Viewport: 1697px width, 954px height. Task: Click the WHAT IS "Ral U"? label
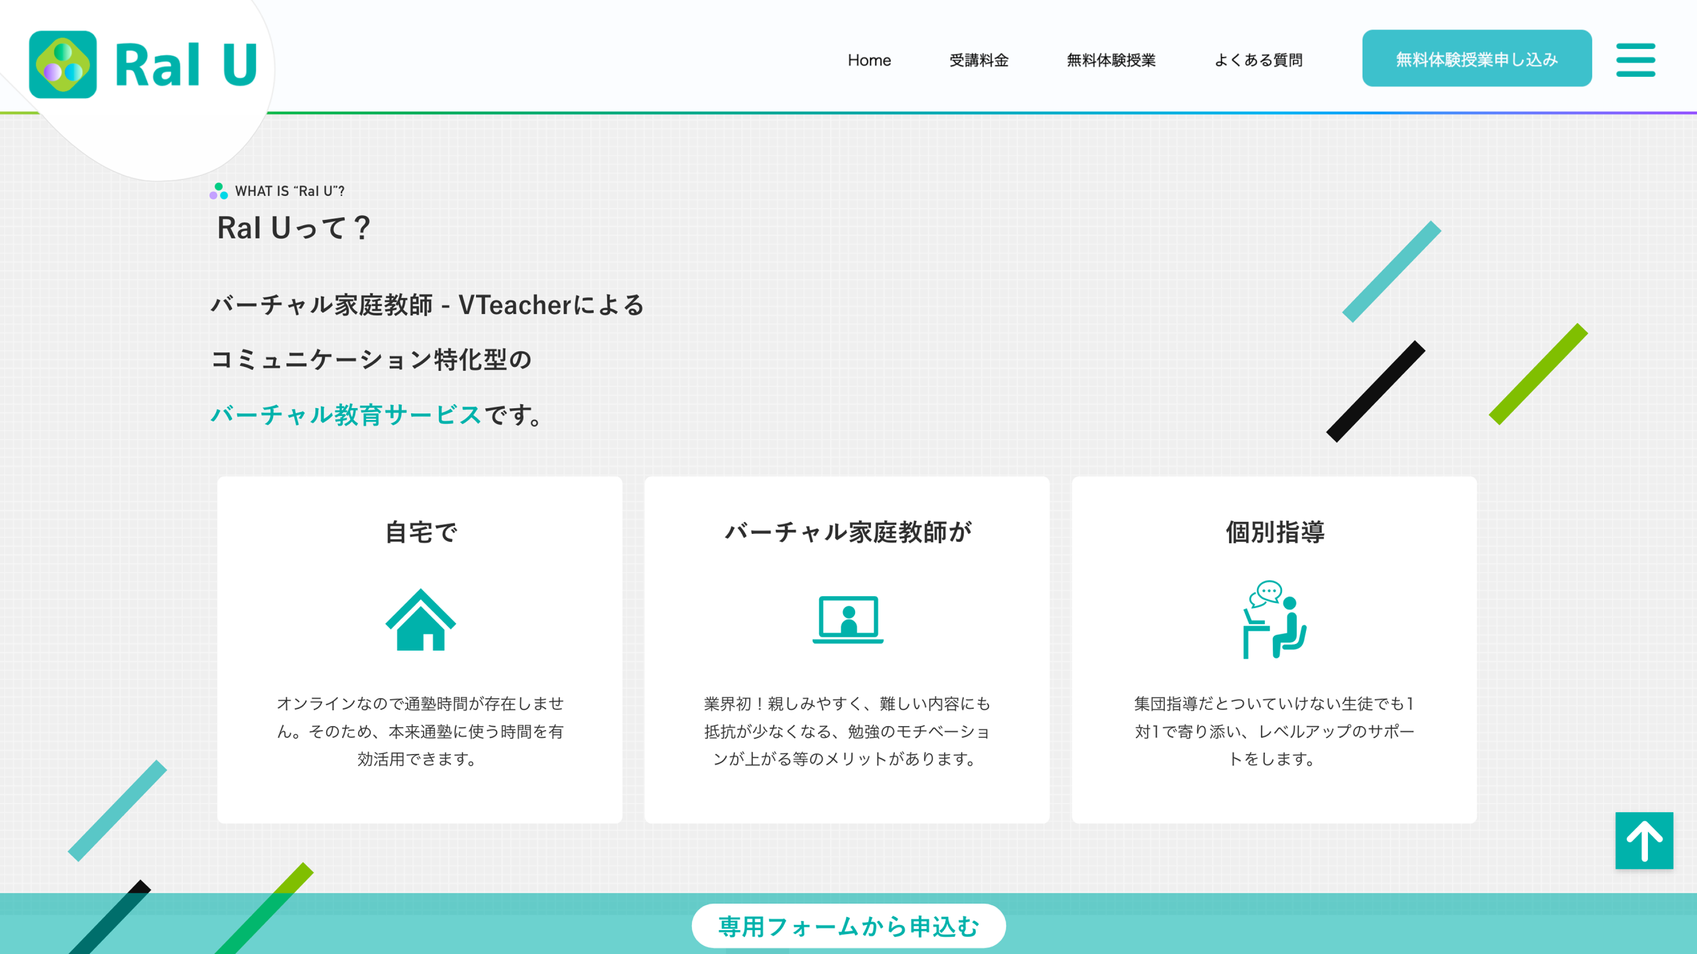(290, 191)
